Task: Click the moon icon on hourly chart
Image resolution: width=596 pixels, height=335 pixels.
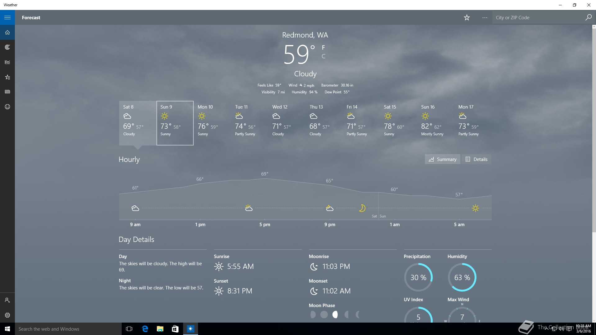Action: pos(362,208)
